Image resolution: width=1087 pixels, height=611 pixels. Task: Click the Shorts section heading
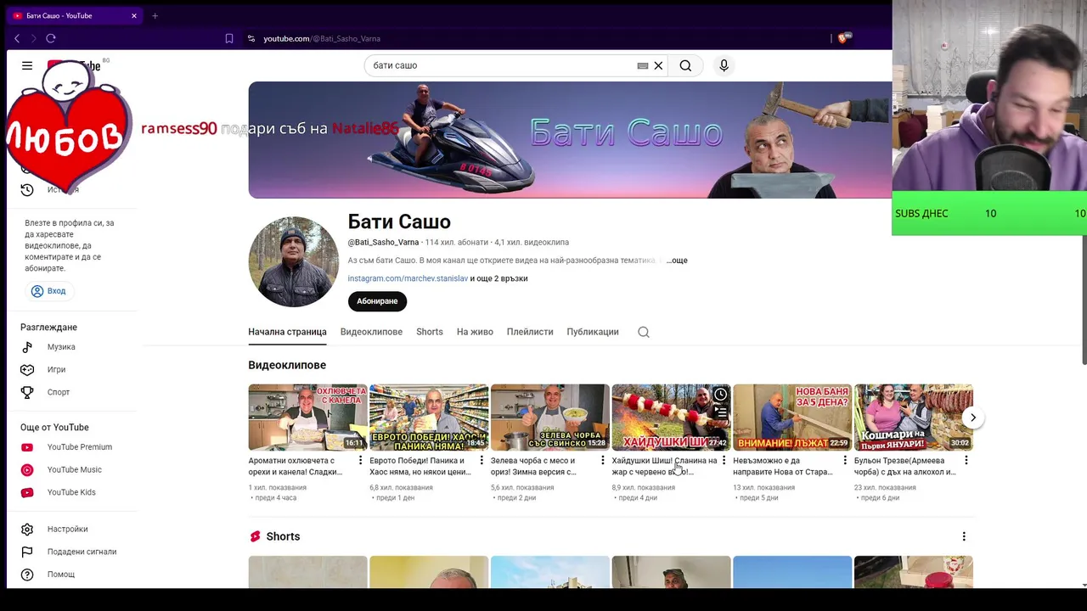point(283,536)
